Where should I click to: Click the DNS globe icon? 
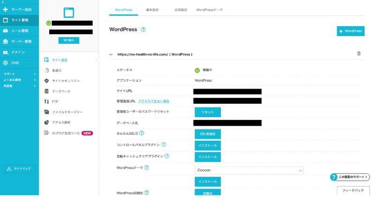5,63
